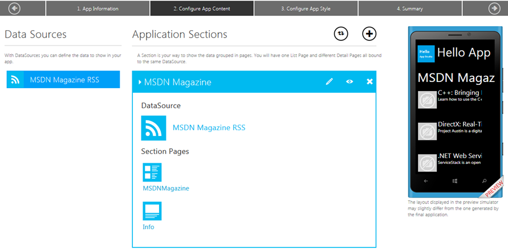
Task: Click MSDN Magaz heading in phone preview
Action: [456, 78]
